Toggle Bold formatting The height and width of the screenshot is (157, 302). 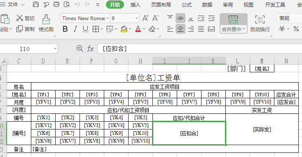[x=65, y=29]
